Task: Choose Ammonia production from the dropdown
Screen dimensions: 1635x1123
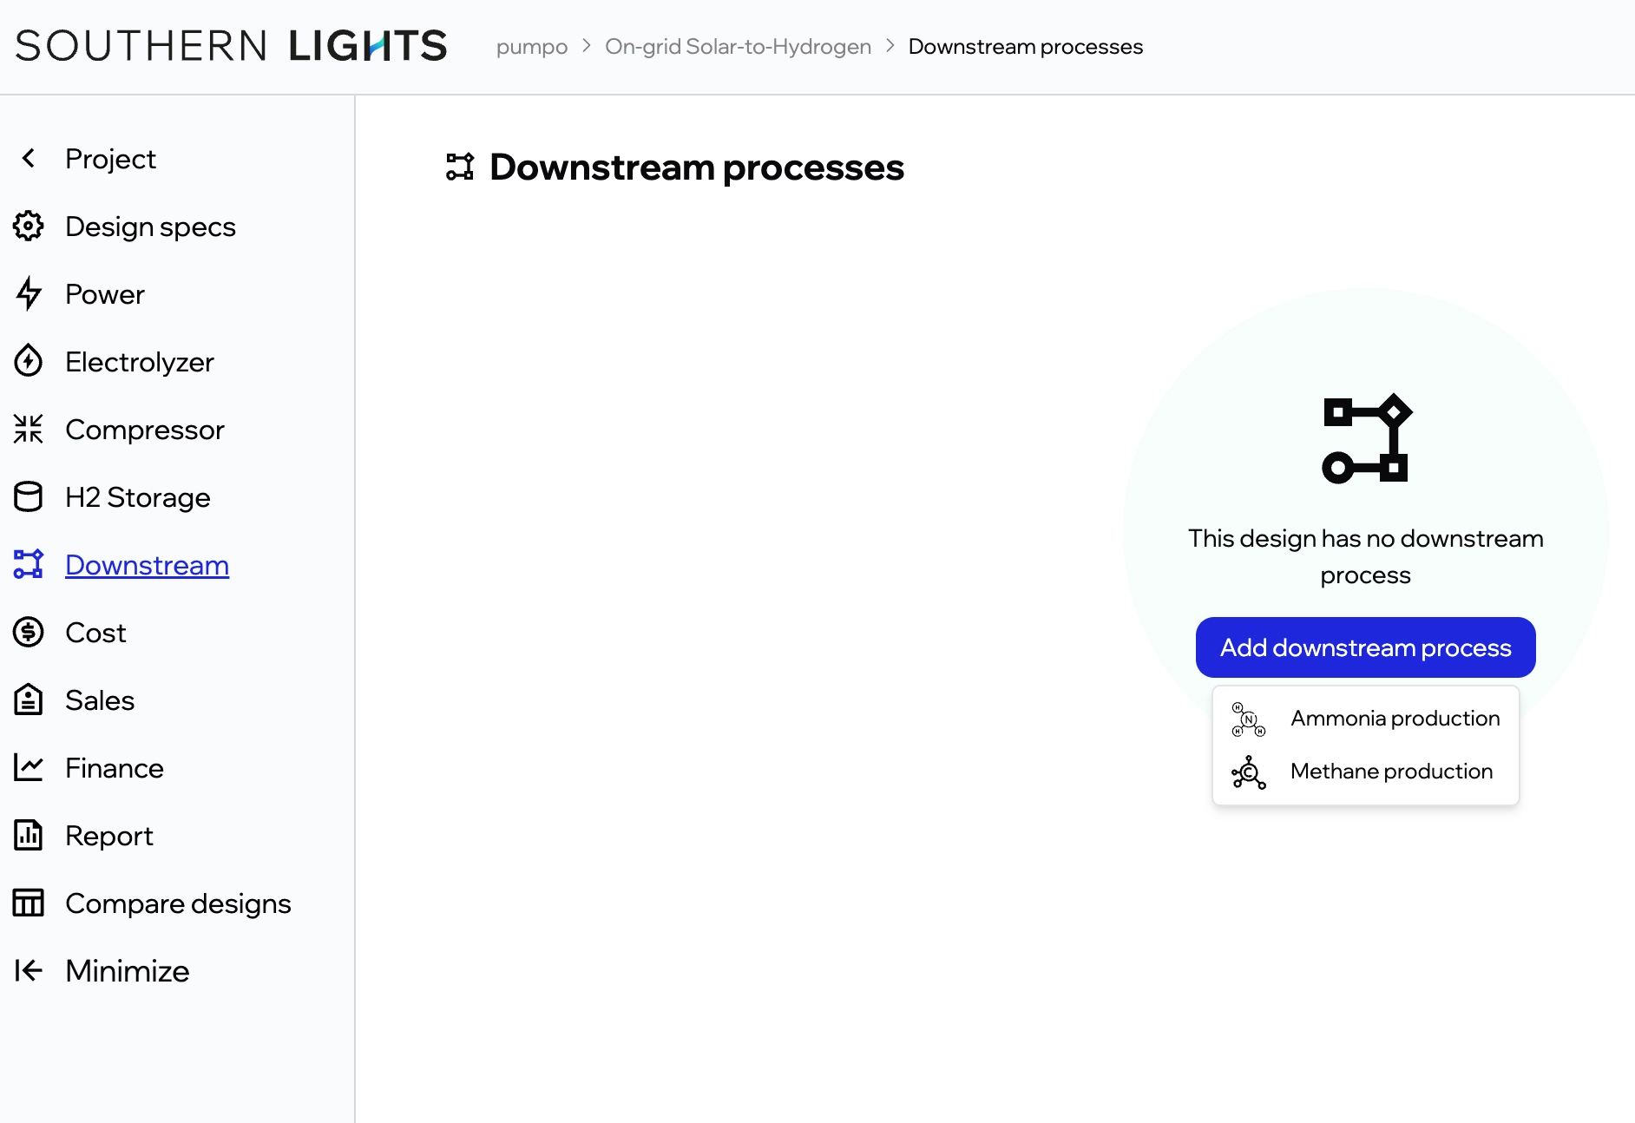Action: pyautogui.click(x=1365, y=719)
